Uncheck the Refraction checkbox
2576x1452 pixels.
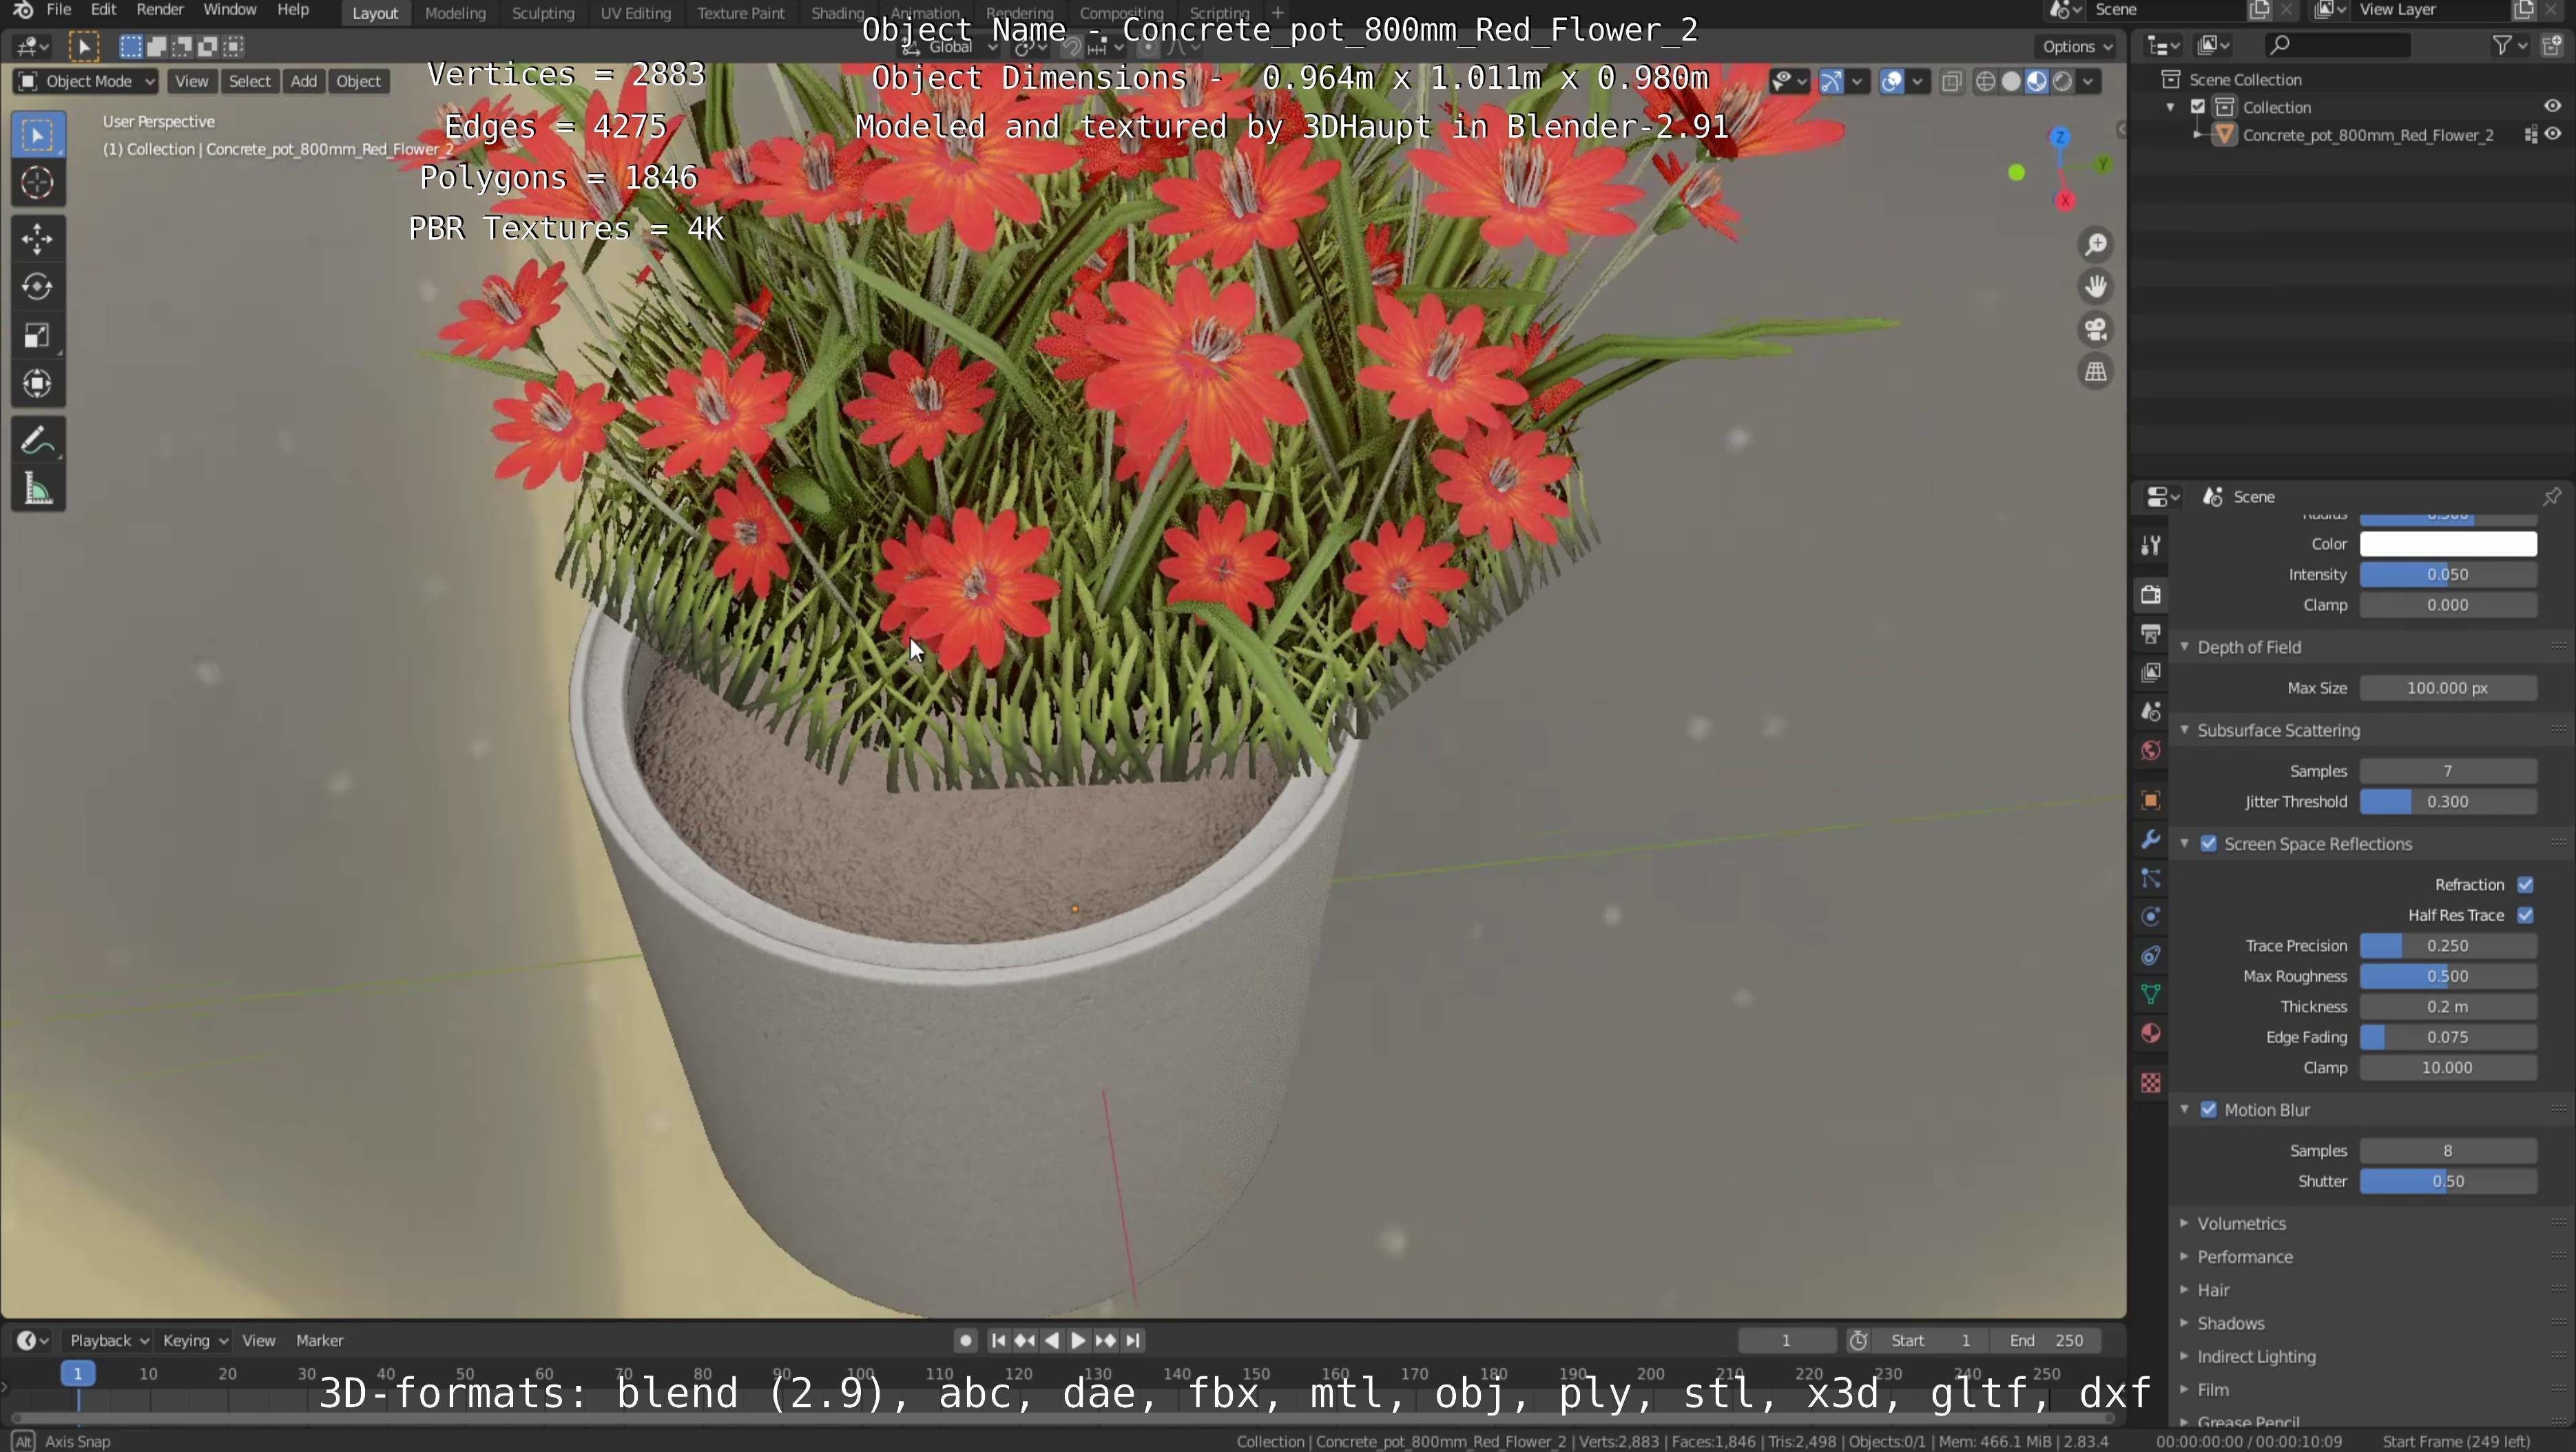pos(2526,885)
